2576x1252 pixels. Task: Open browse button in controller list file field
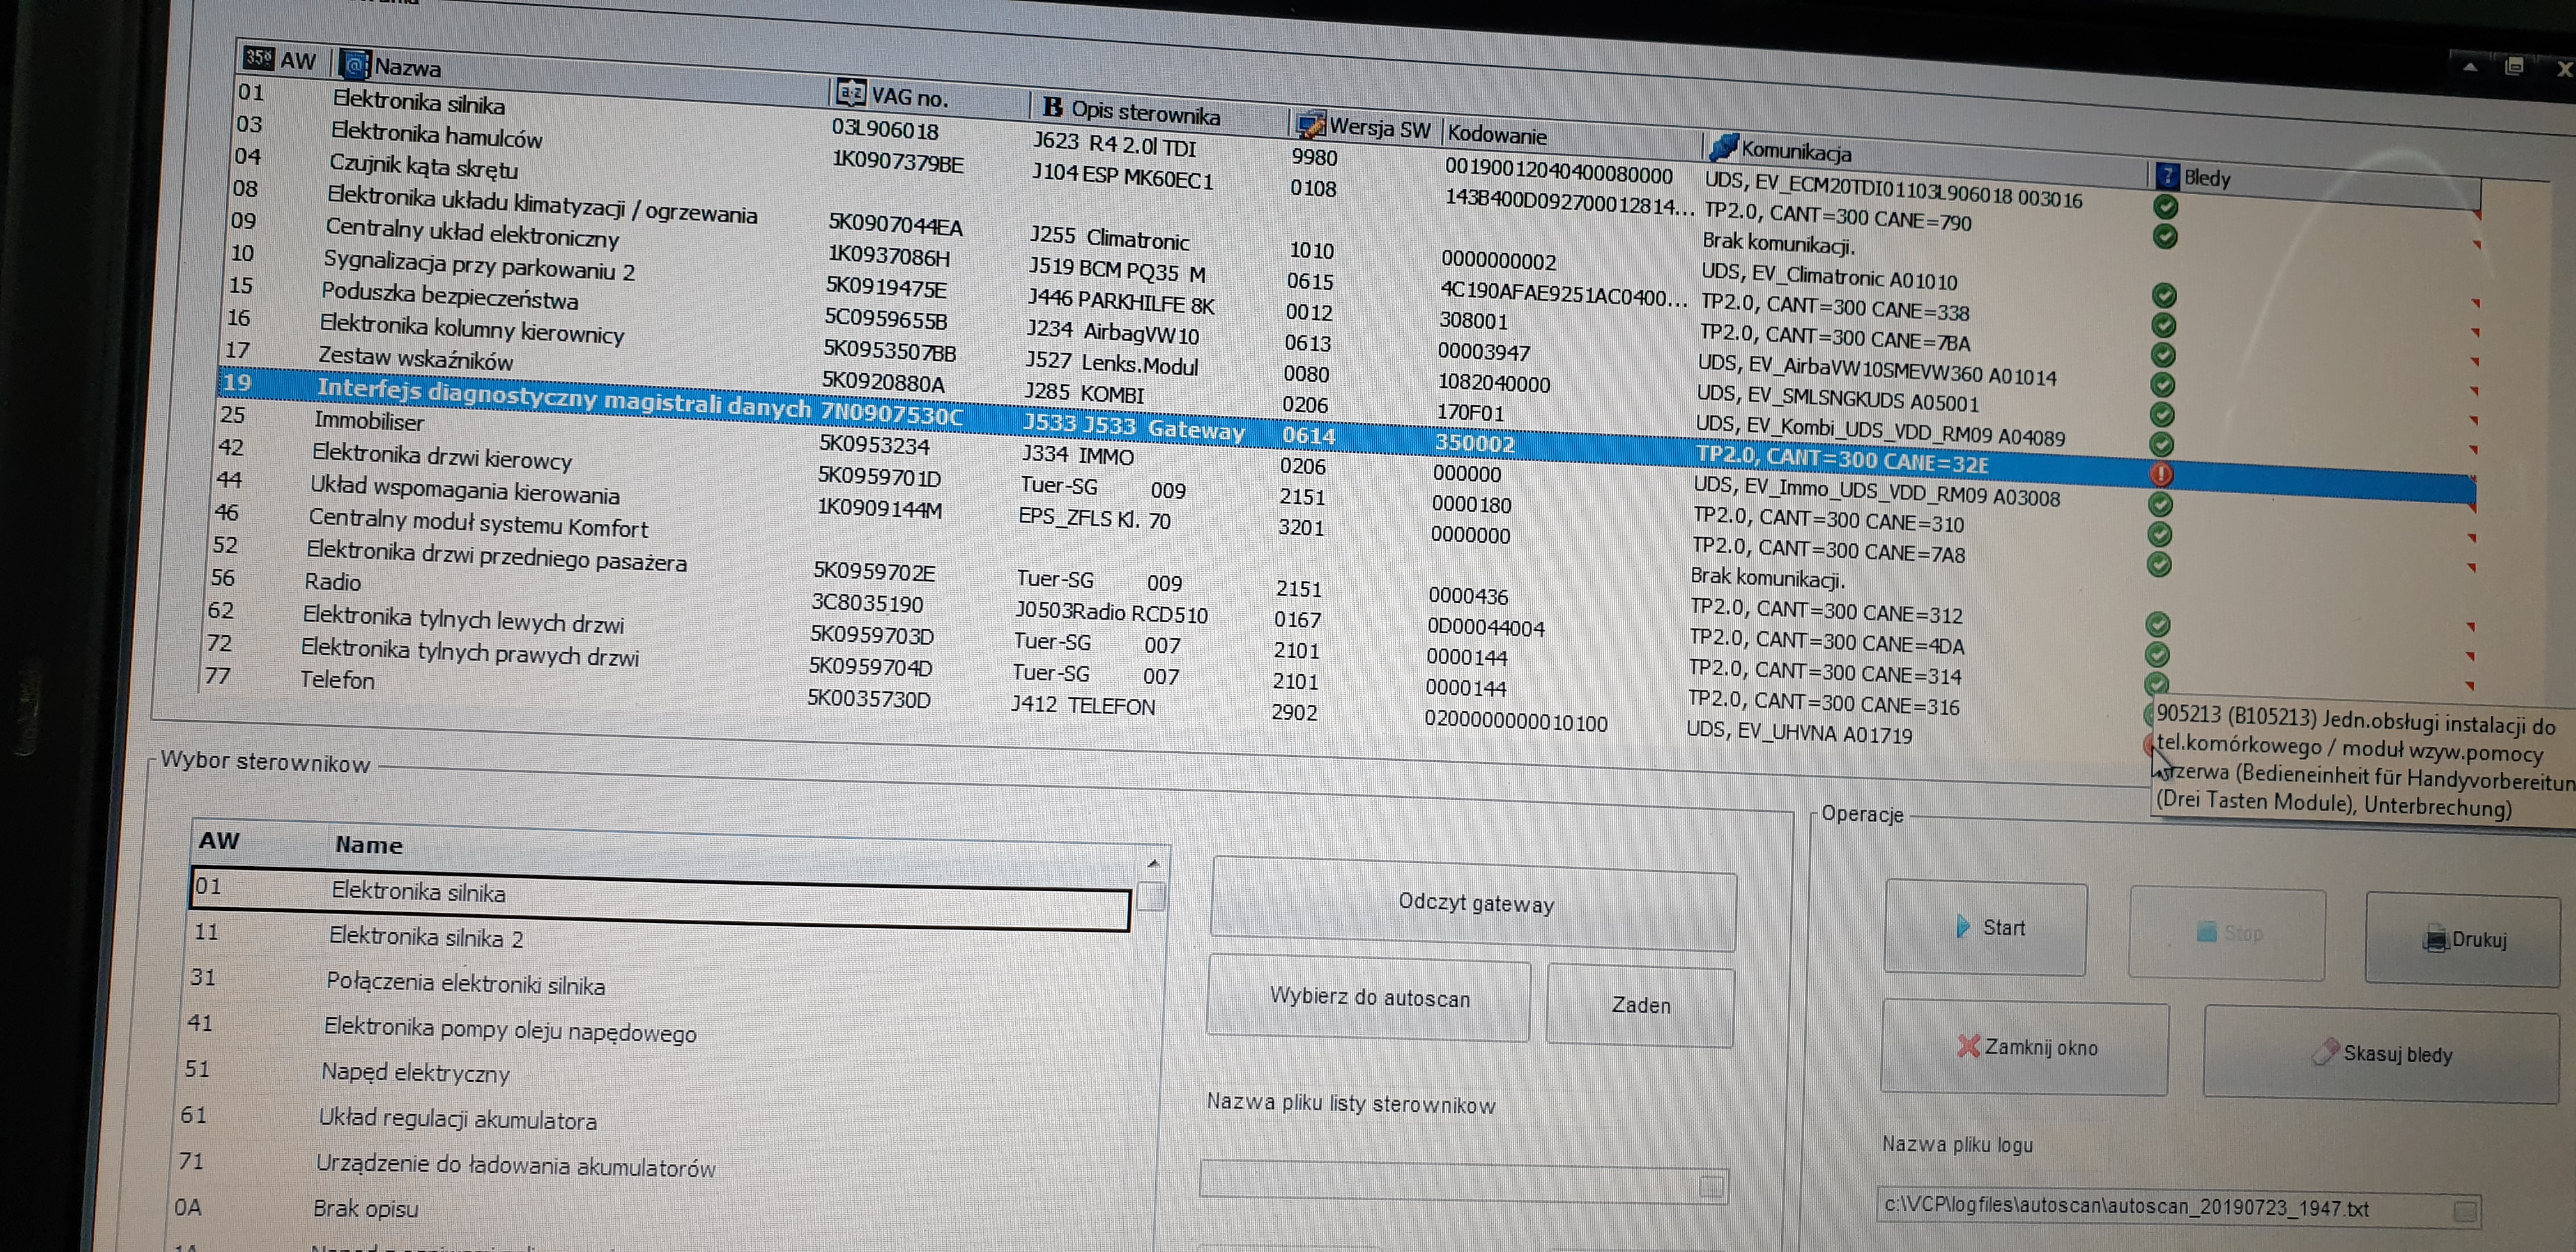click(1711, 1186)
